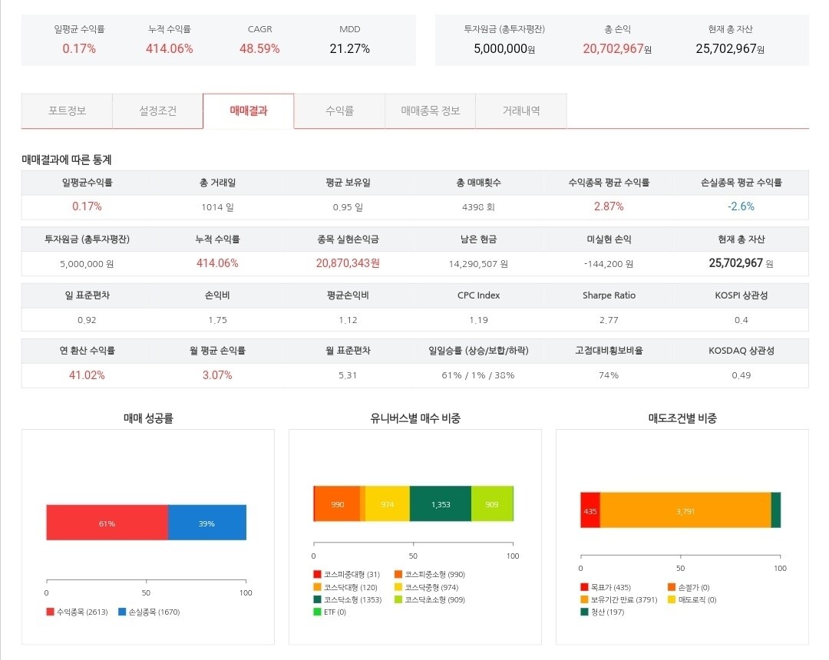Click the 목표가 (435) legend swatch
This screenshot has width=829, height=660.
tap(583, 586)
